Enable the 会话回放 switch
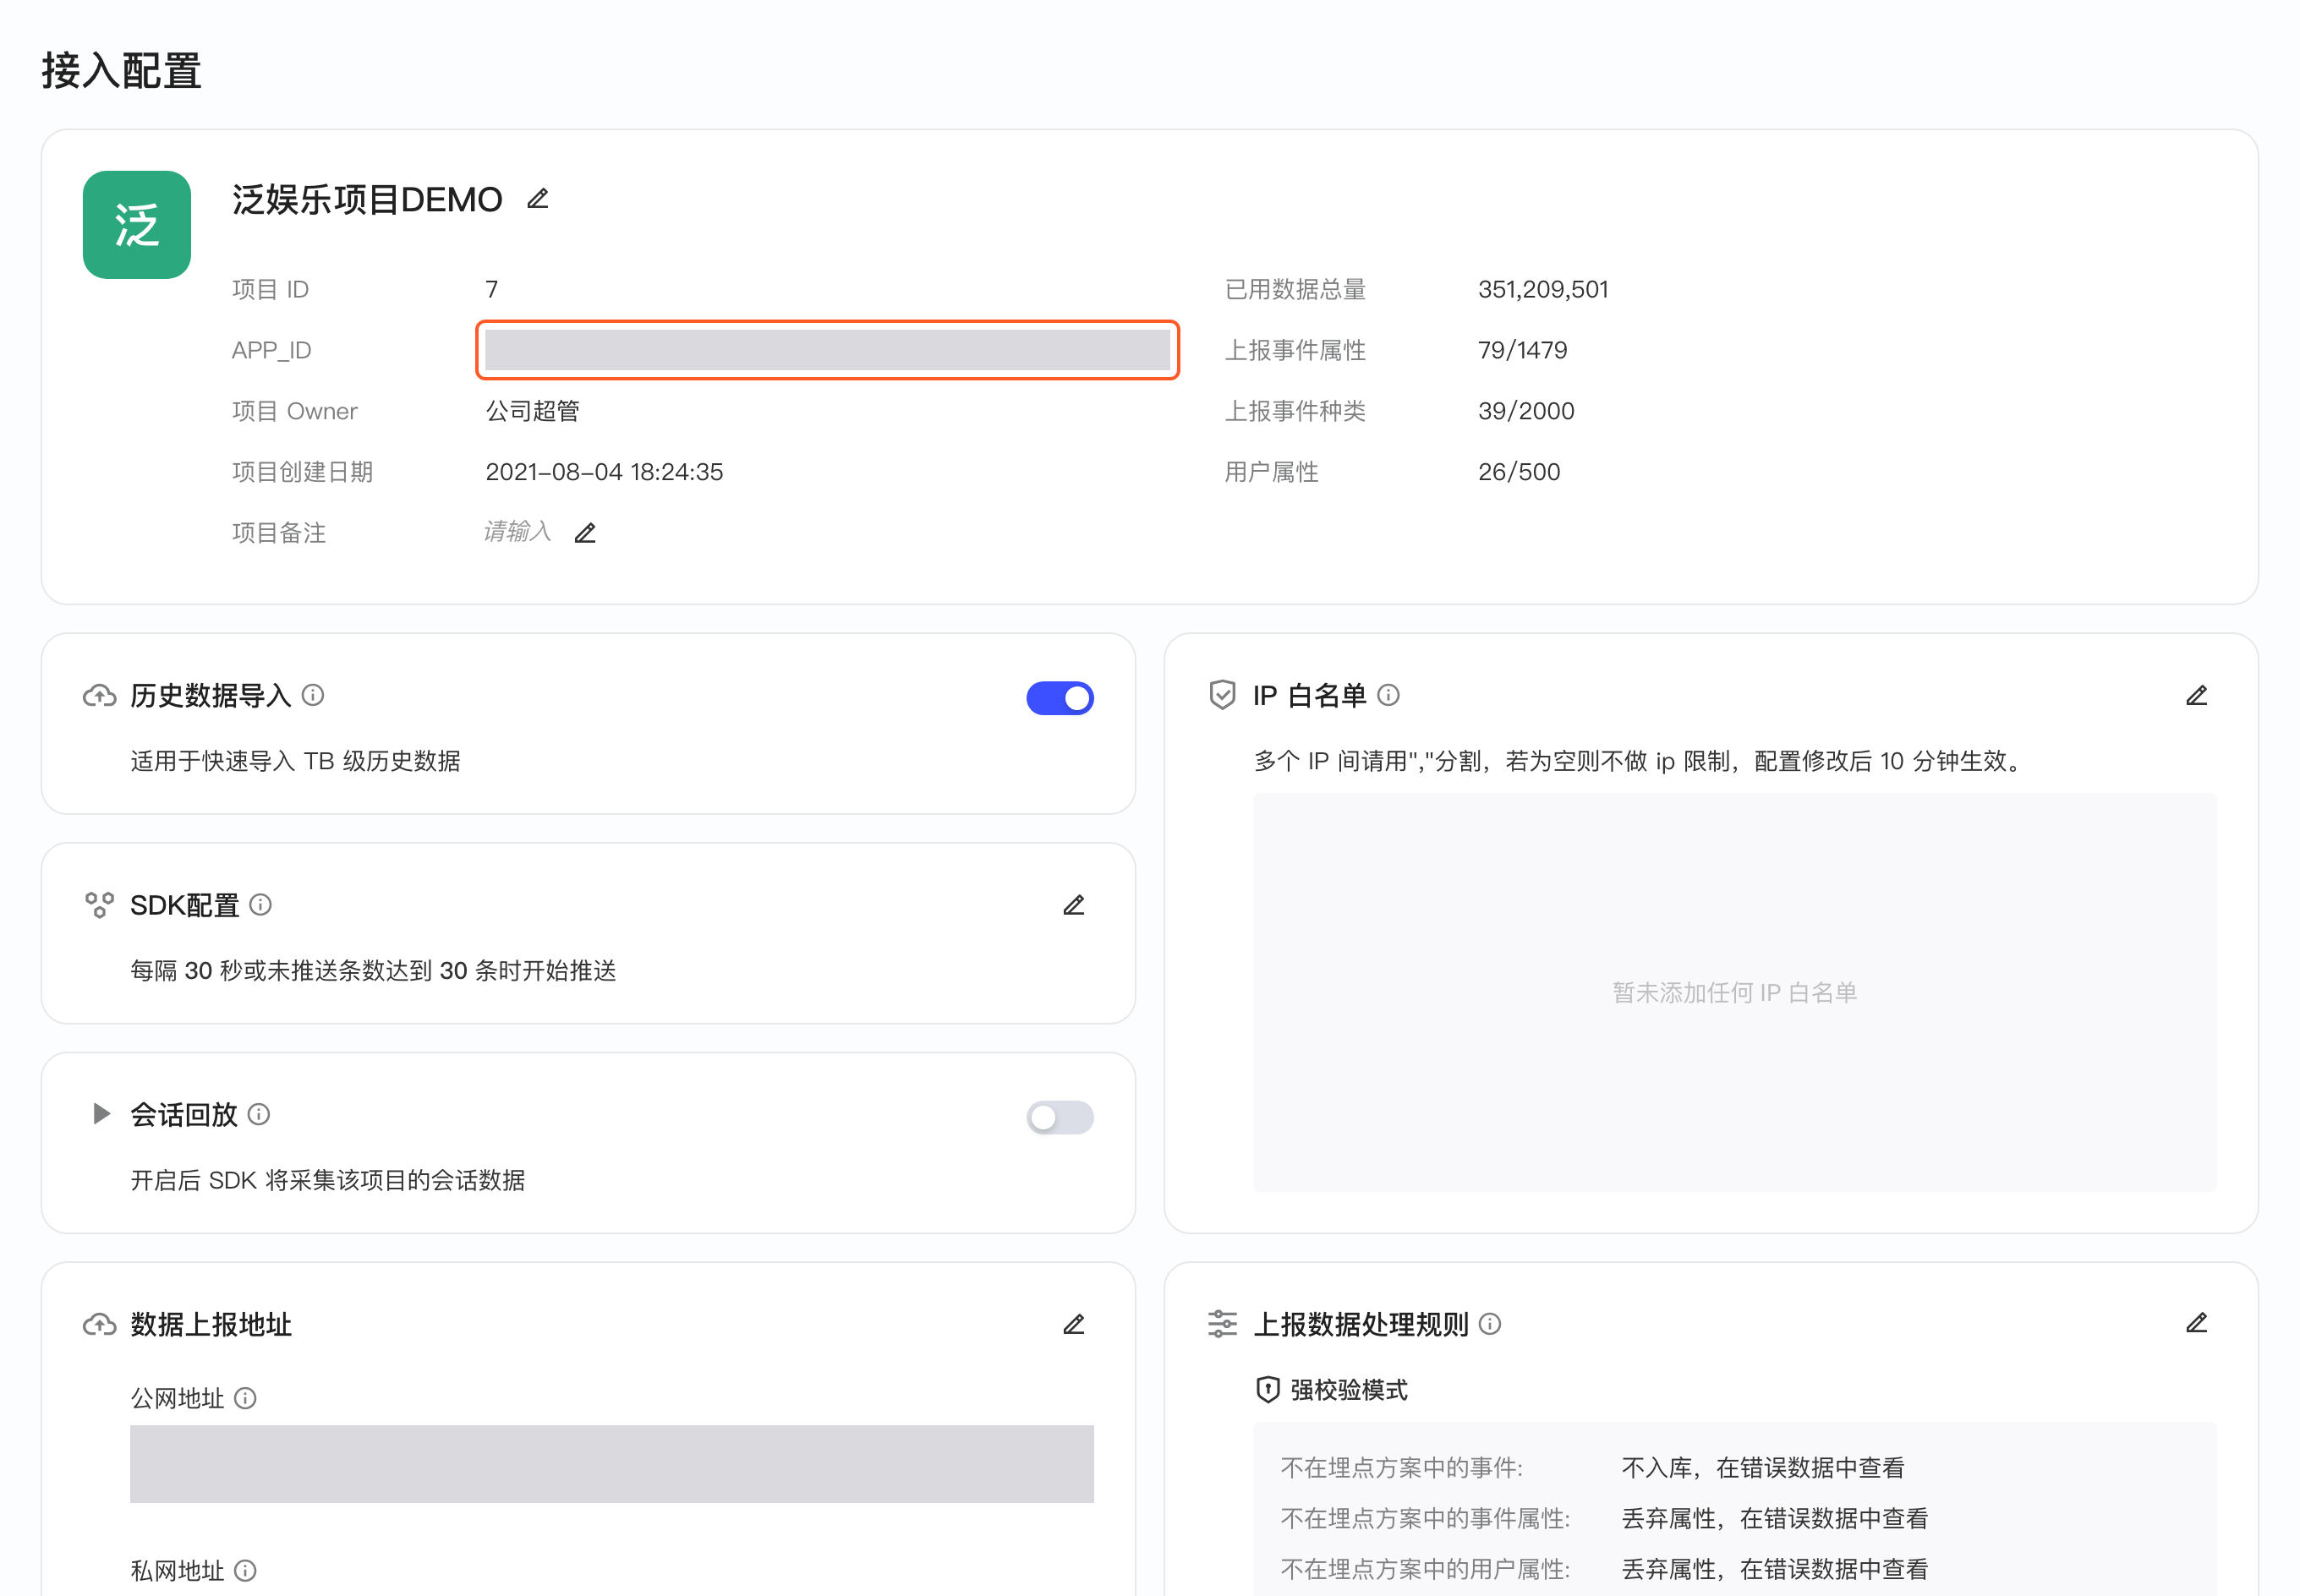The width and height of the screenshot is (2300, 1596). pyautogui.click(x=1060, y=1117)
